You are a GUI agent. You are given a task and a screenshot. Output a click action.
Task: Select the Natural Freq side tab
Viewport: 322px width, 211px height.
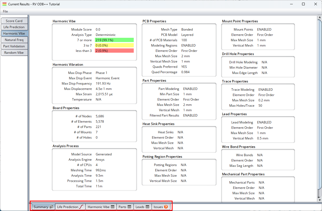point(14,40)
